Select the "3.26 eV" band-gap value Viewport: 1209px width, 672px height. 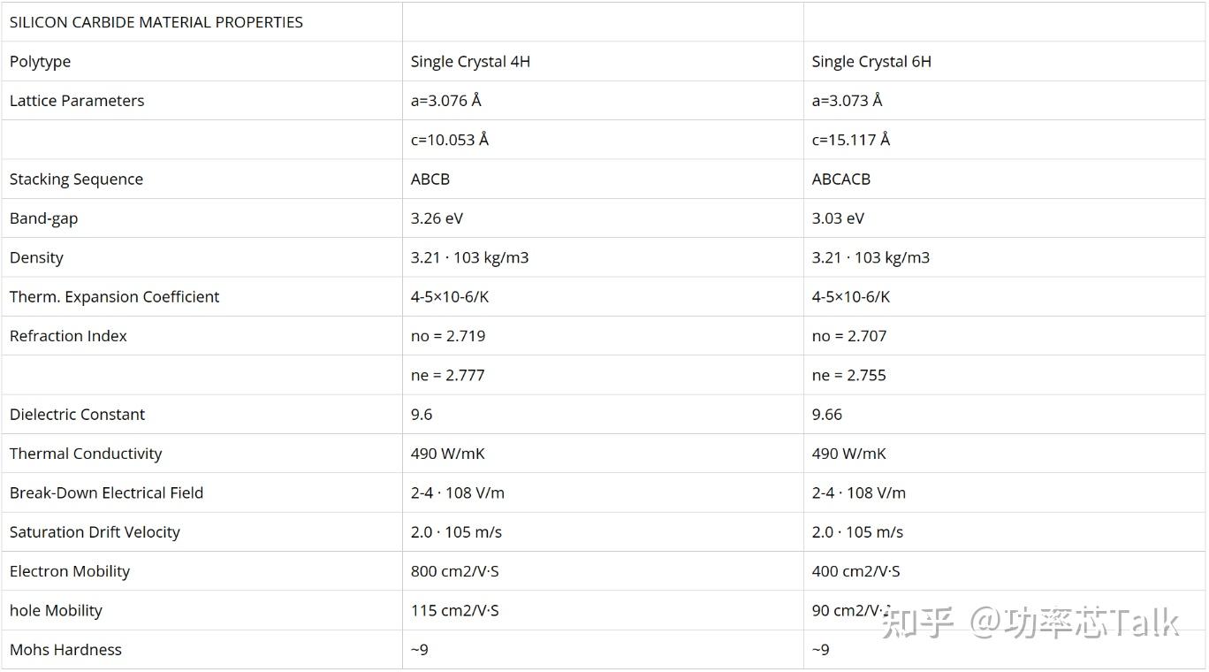pyautogui.click(x=437, y=218)
